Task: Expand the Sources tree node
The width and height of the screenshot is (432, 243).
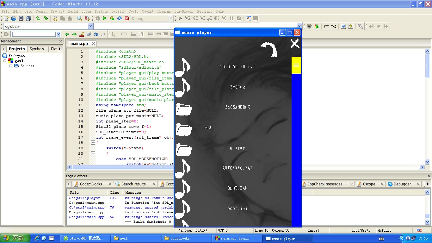Action: [x=11, y=66]
